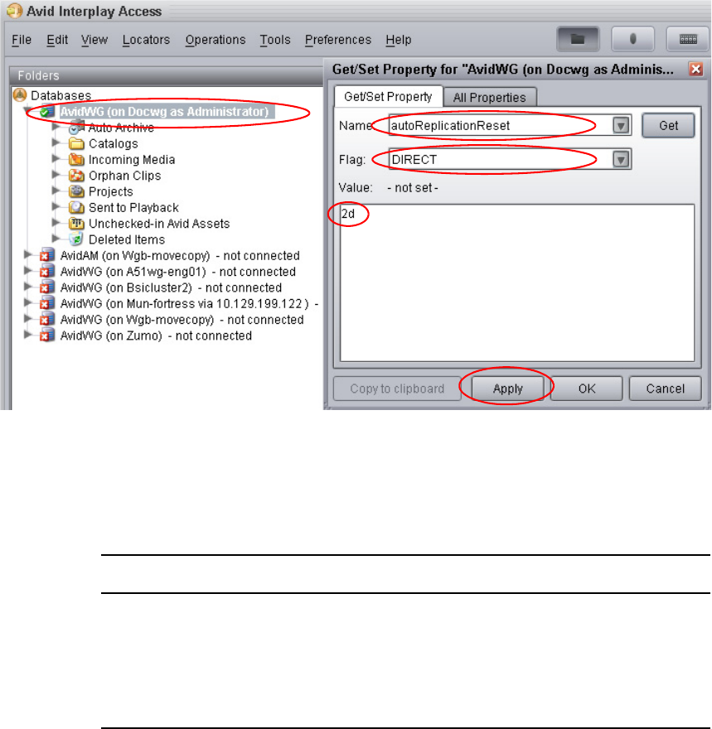Close the Get/Set Property dialog
Viewport: 712px width, 729px height.
(x=695, y=70)
